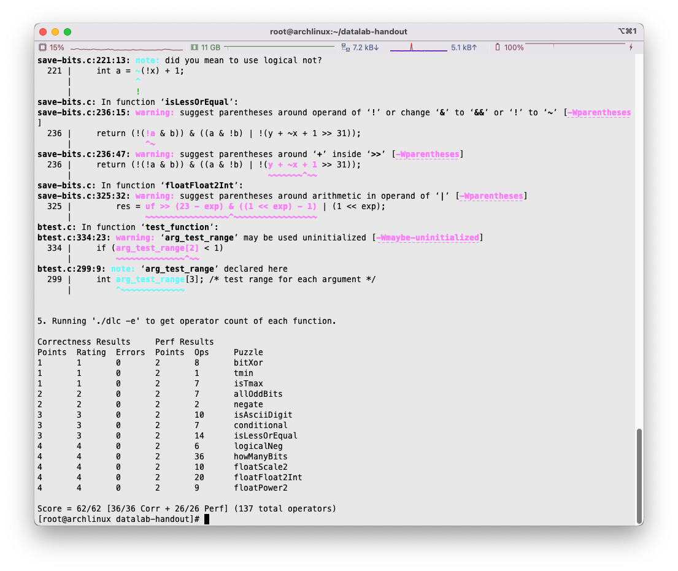678x571 pixels.
Task: Click the isAsciiDigit puzzle name
Action: 263,415
